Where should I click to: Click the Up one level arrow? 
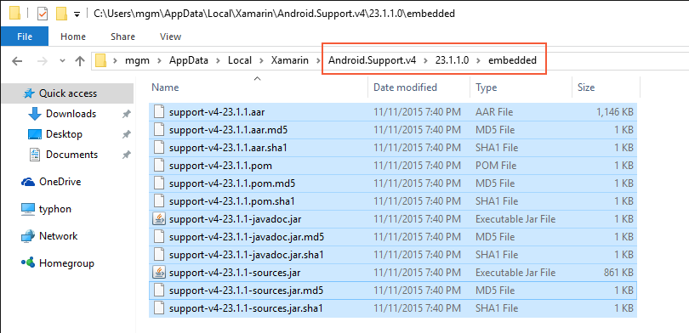pos(80,60)
